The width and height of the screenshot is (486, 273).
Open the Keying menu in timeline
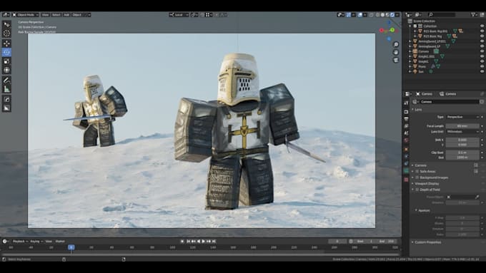tap(36, 241)
